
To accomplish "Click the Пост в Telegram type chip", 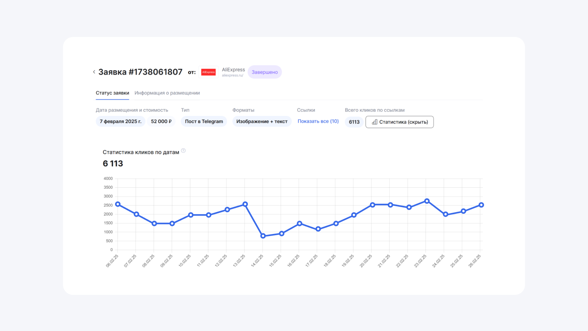I will click(204, 121).
